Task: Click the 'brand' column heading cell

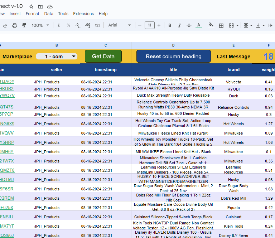Action: 233,70
